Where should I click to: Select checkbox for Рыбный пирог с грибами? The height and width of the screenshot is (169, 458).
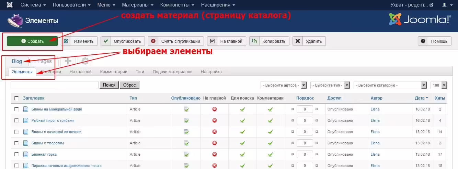pyautogui.click(x=16, y=120)
